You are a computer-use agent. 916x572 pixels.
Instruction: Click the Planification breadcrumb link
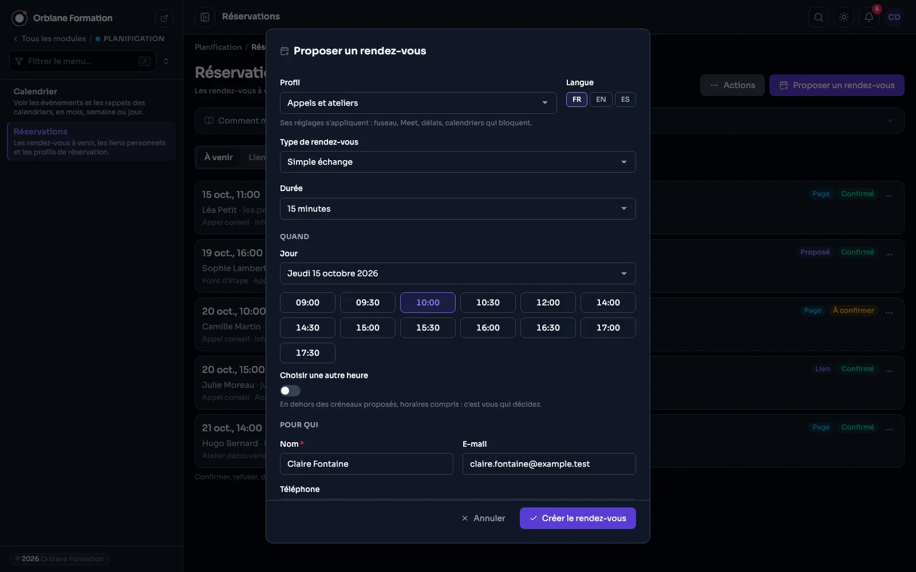(218, 47)
